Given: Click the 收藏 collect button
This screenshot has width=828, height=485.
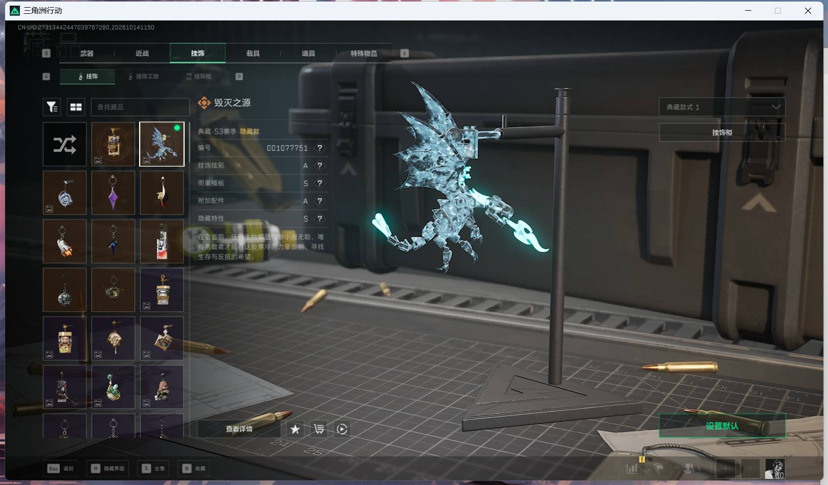Looking at the screenshot, I should pyautogui.click(x=194, y=468).
